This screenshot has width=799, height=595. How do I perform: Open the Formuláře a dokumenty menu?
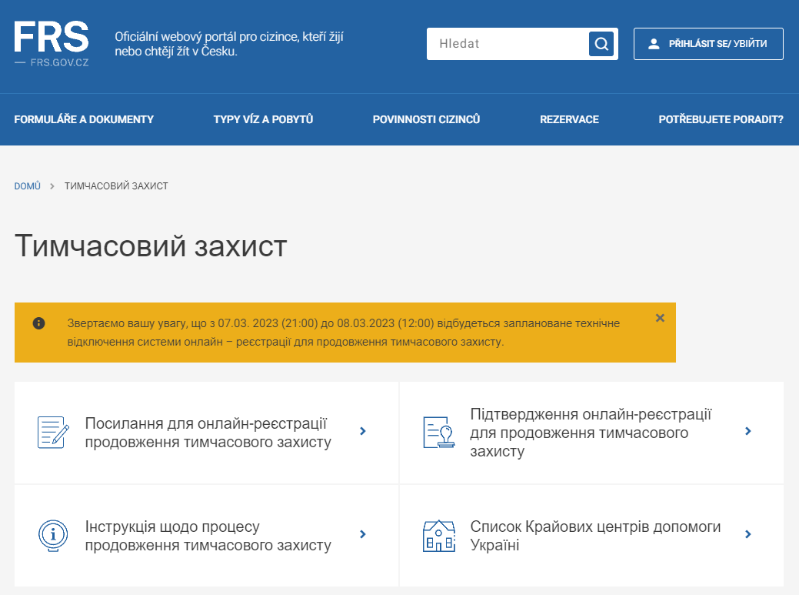84,119
